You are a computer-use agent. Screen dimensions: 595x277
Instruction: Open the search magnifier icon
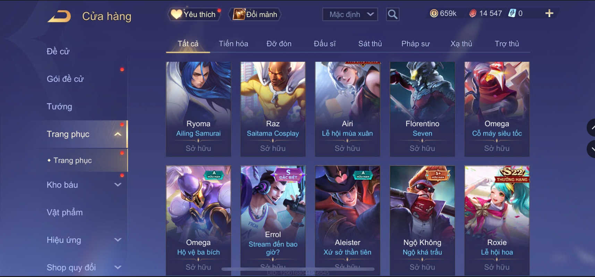[392, 14]
